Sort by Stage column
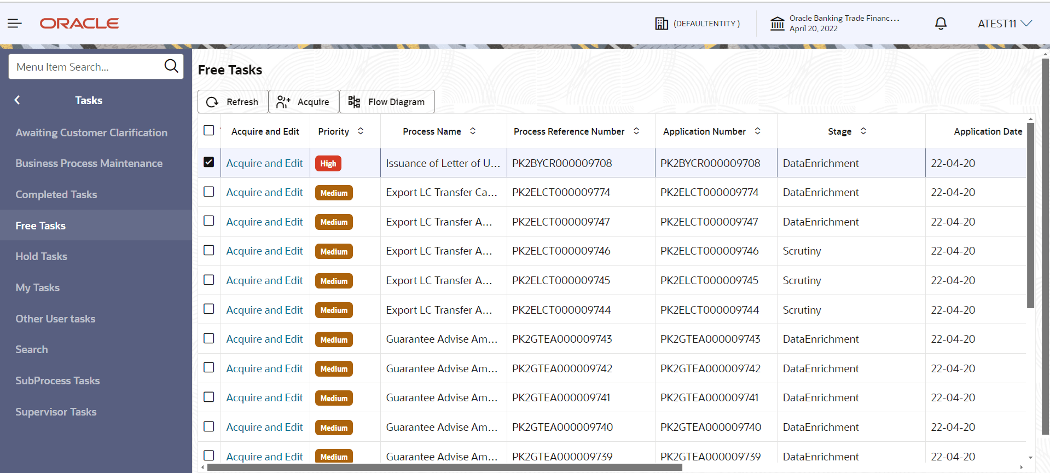Viewport: 1050px width, 473px height. pyautogui.click(x=863, y=131)
